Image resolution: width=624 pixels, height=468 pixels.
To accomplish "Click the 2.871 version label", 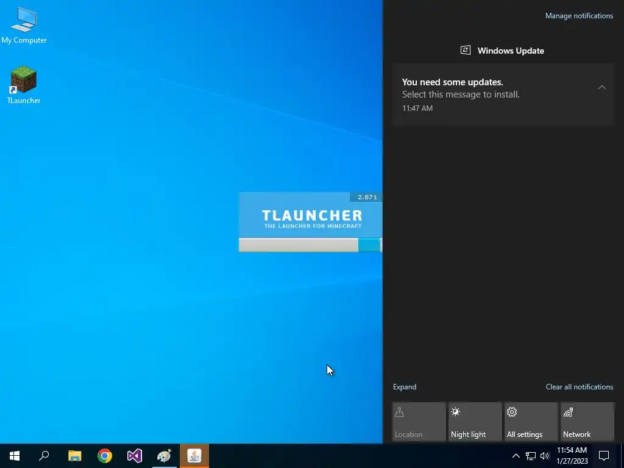I will tap(366, 197).
